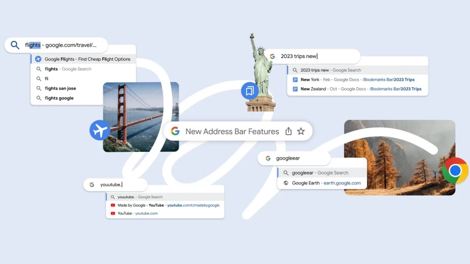Click the blue airplane circle icon

click(x=100, y=130)
